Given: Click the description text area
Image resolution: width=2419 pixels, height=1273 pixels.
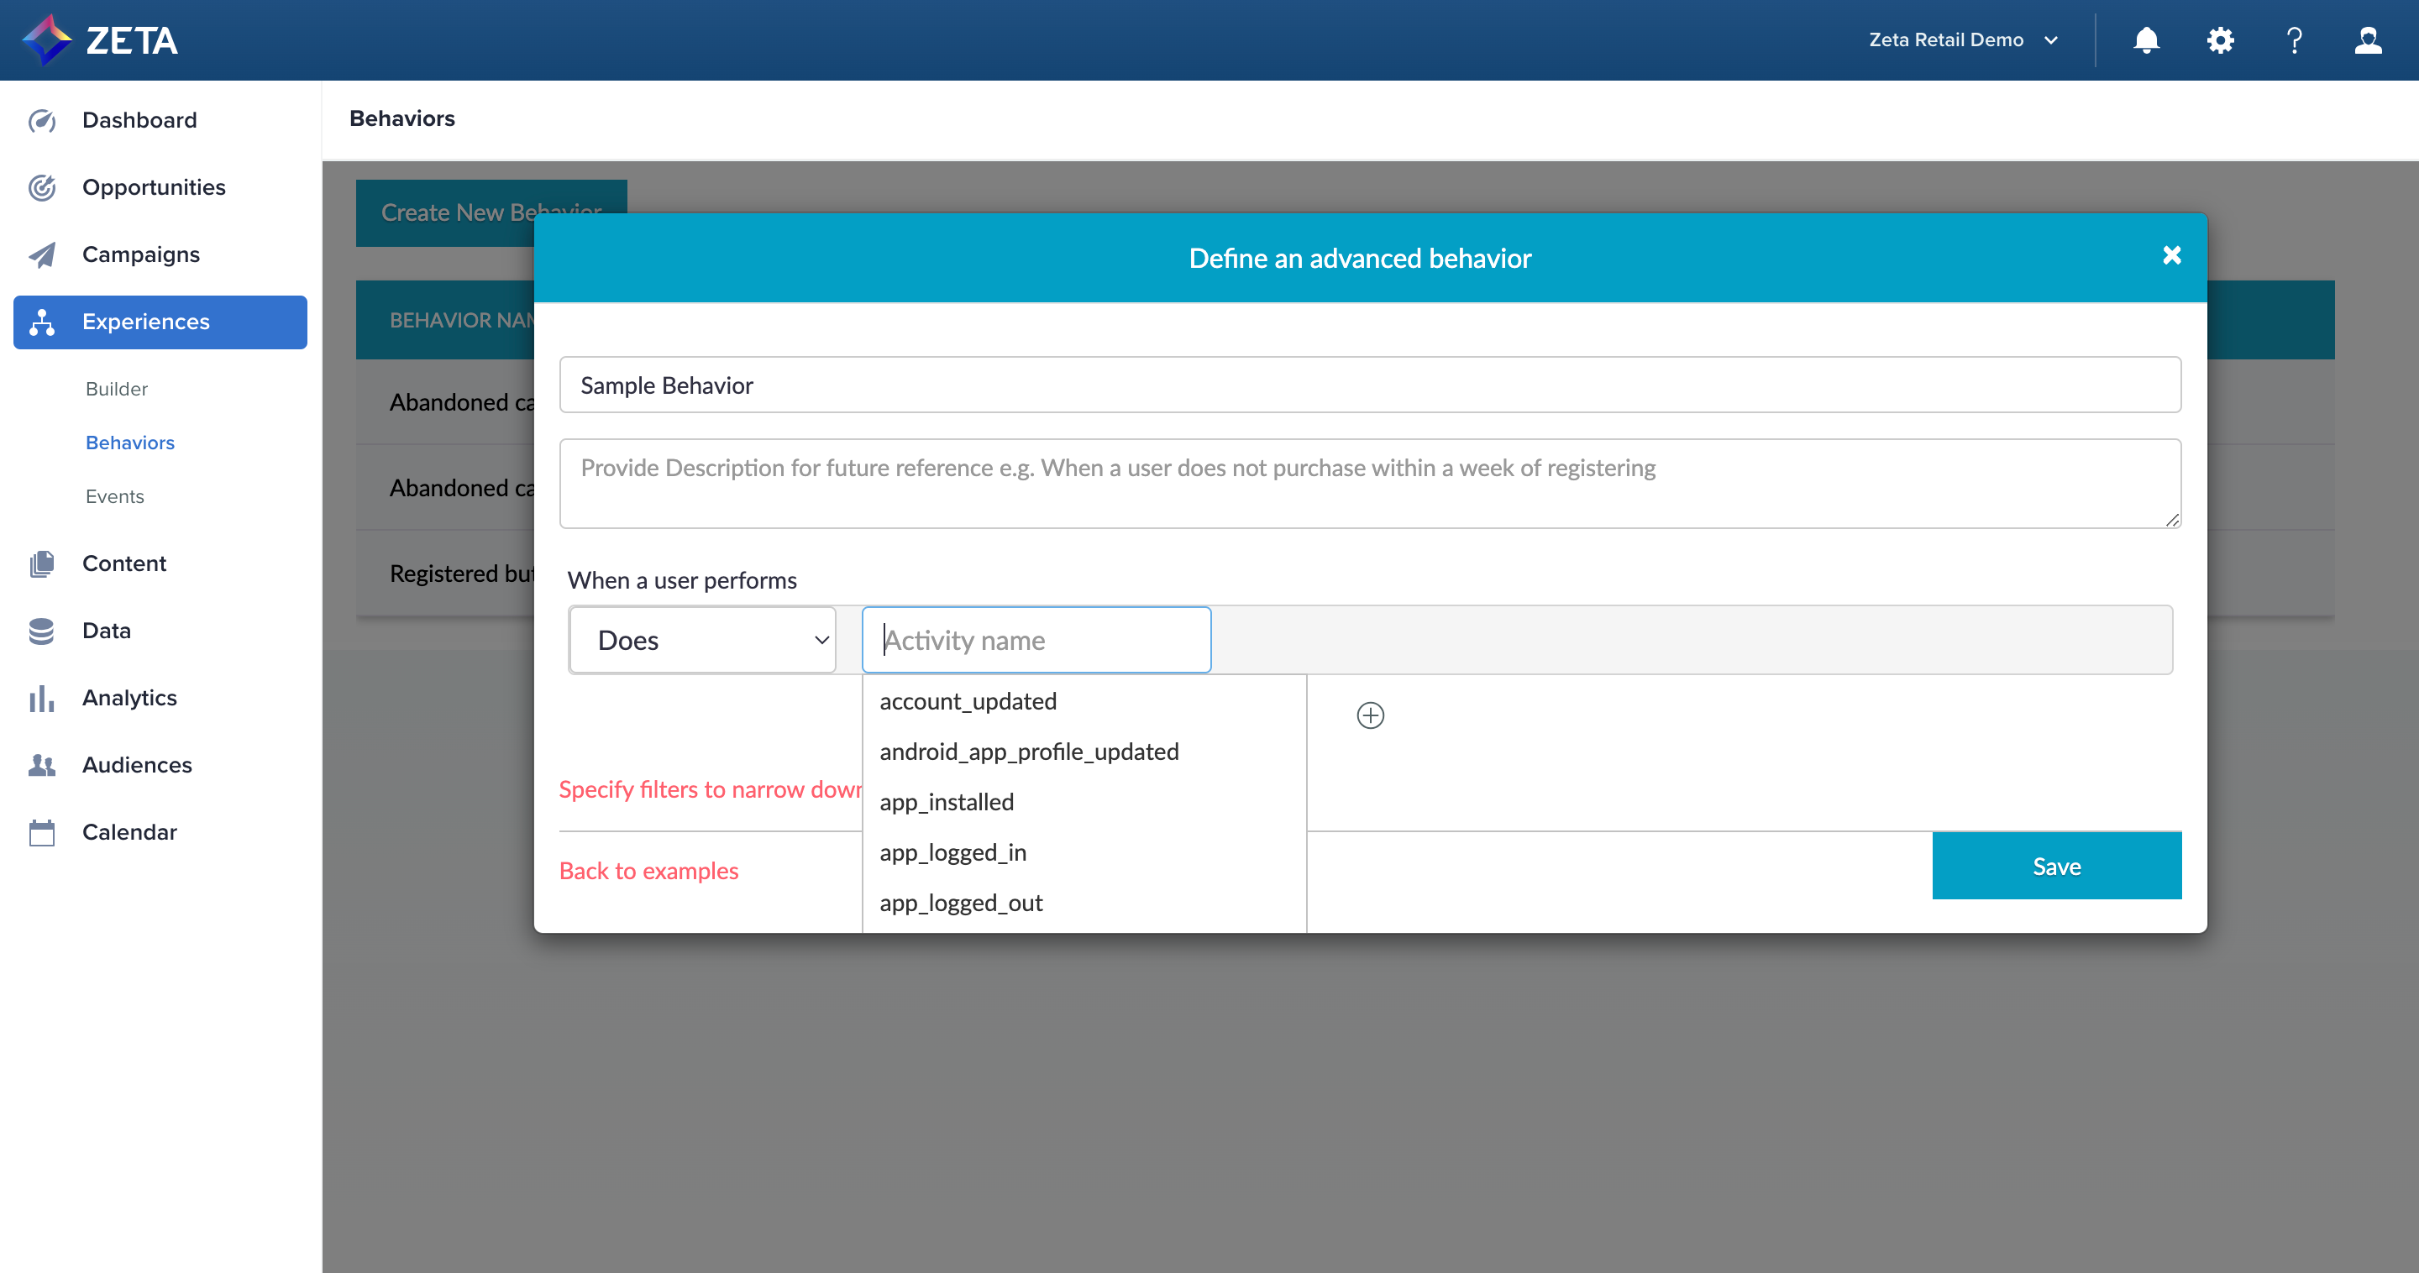Looking at the screenshot, I should pos(1369,484).
